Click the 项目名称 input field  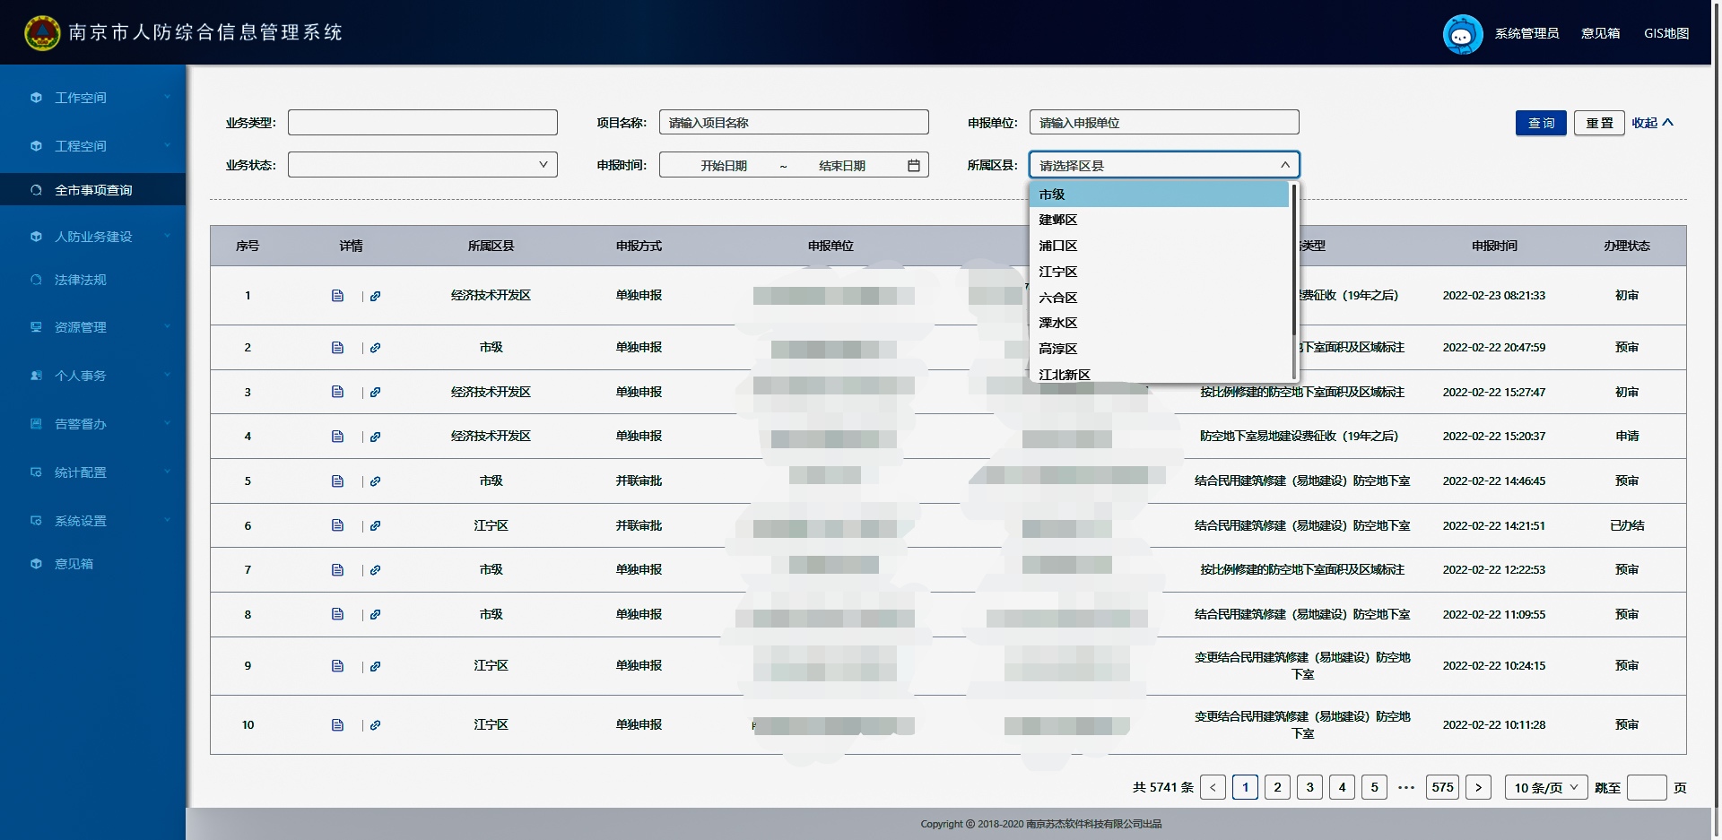tap(793, 123)
